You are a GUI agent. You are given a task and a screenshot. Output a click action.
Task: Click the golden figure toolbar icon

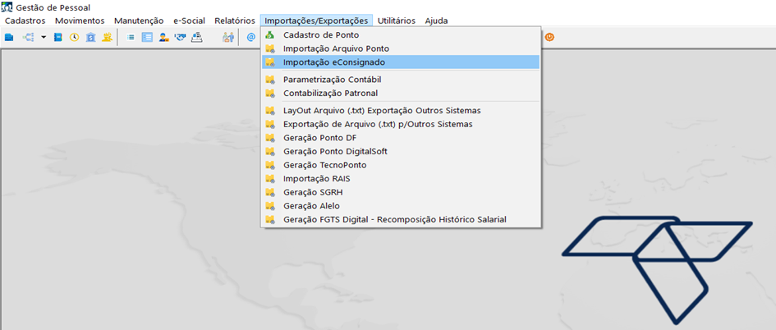pyautogui.click(x=107, y=37)
